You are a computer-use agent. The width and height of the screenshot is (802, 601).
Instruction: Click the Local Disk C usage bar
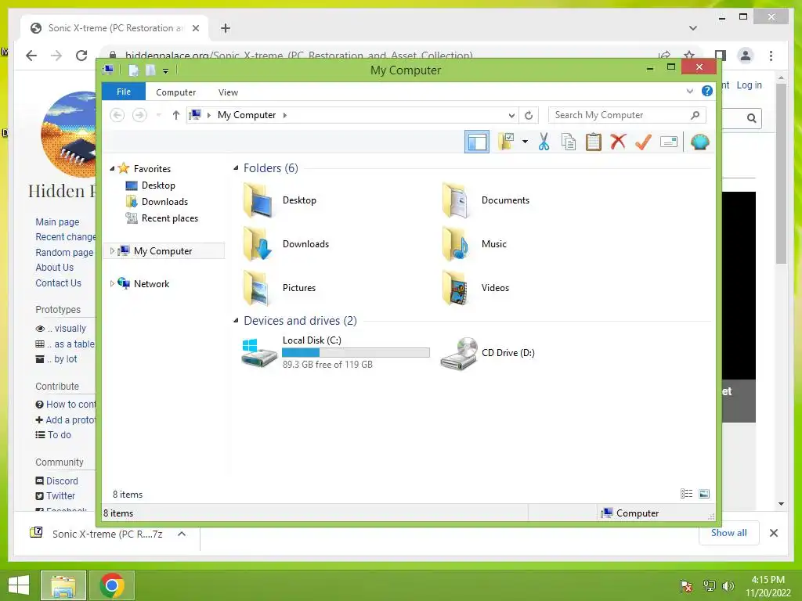(x=356, y=353)
